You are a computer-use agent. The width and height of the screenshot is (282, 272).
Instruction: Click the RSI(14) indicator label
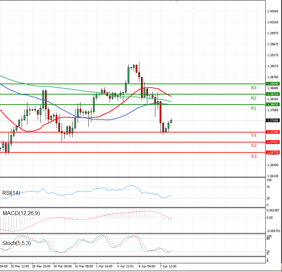click(11, 193)
